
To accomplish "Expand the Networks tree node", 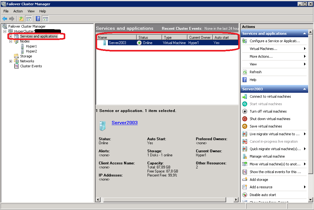I will point(11,61).
